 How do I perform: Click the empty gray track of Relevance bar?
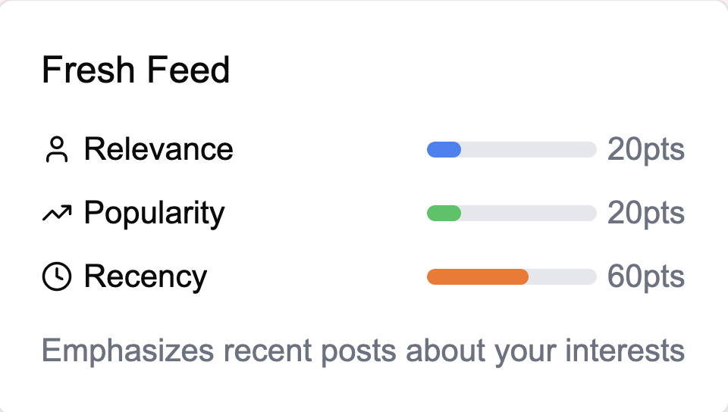[x=529, y=150]
